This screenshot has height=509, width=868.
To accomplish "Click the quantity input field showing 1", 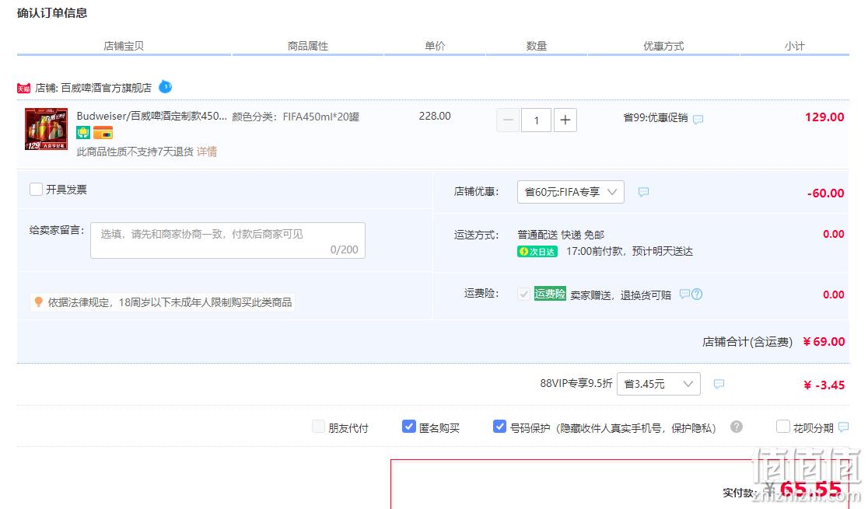I will click(536, 120).
